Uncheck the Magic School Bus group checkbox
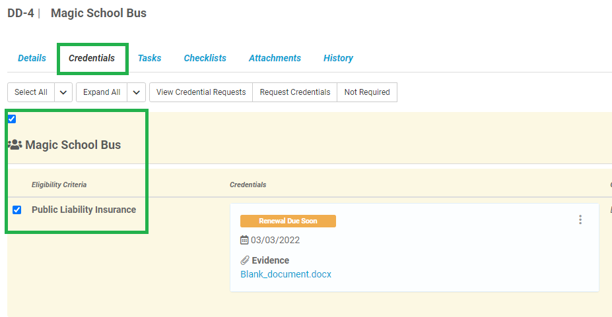 [12, 119]
